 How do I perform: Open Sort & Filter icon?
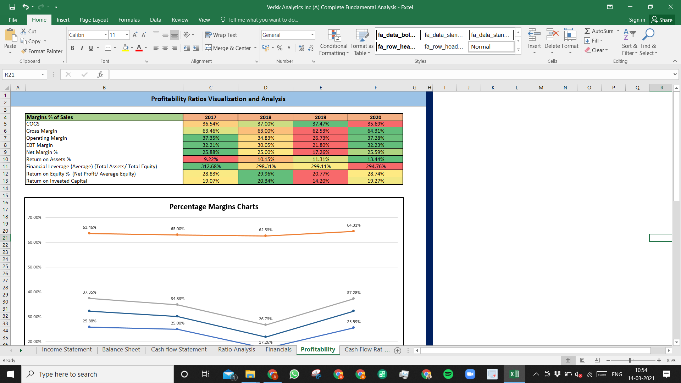(x=630, y=35)
